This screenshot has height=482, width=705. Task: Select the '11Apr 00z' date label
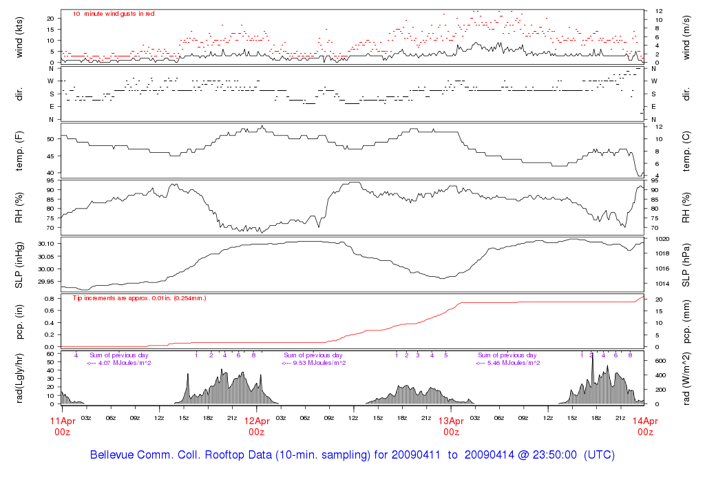pyautogui.click(x=63, y=426)
